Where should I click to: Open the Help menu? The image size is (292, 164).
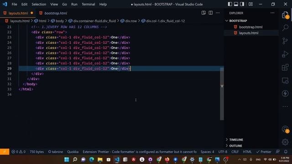(x=103, y=4)
